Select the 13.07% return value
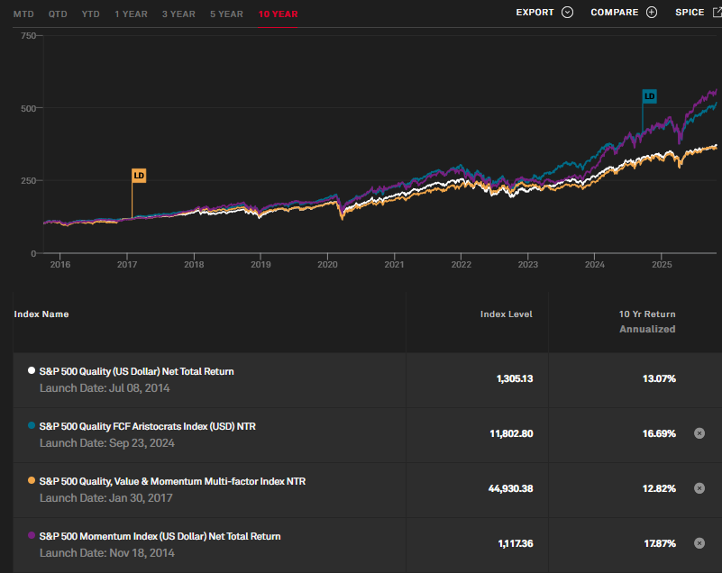Image resolution: width=722 pixels, height=573 pixels. pos(659,378)
